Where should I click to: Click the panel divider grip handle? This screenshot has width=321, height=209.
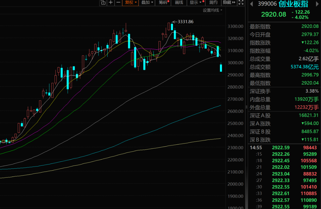point(246,107)
